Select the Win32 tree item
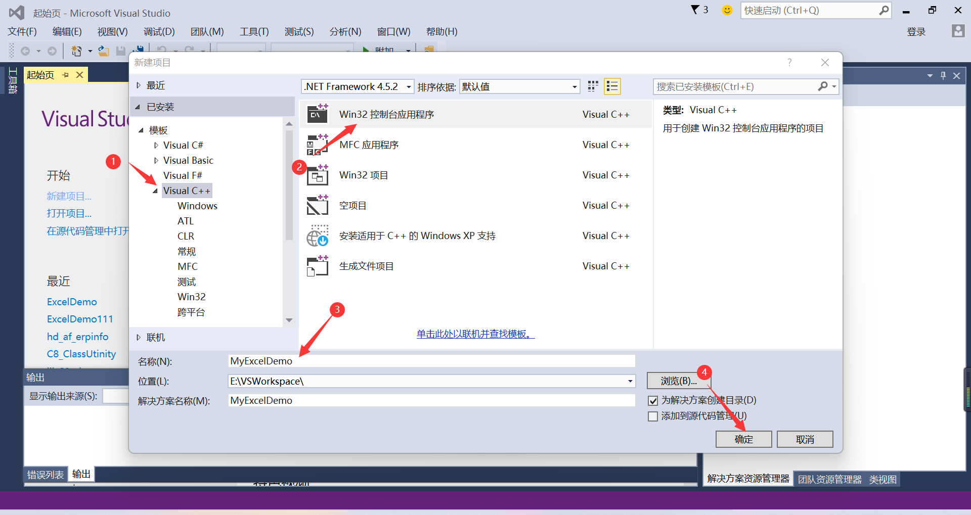The image size is (971, 515). [192, 297]
